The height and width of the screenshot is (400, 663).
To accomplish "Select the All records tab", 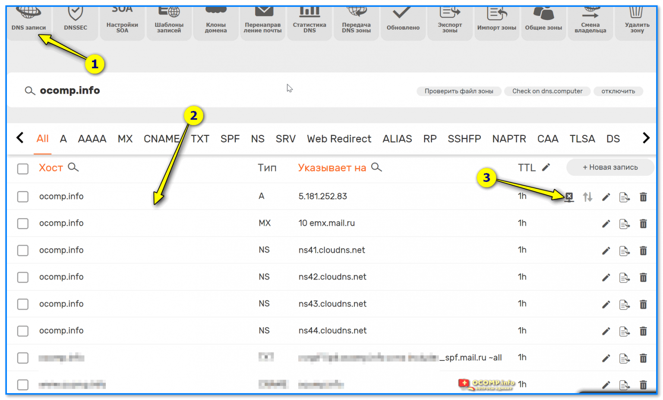I will tap(42, 139).
